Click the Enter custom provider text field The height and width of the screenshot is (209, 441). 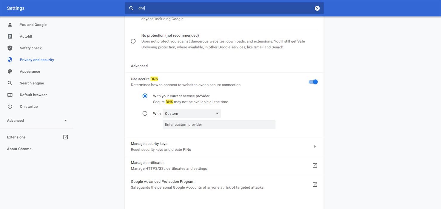tap(219, 125)
